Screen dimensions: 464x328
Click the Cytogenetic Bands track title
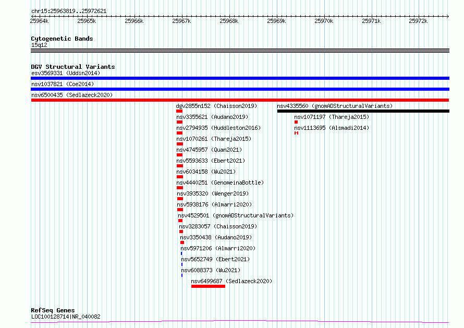[x=62, y=39]
